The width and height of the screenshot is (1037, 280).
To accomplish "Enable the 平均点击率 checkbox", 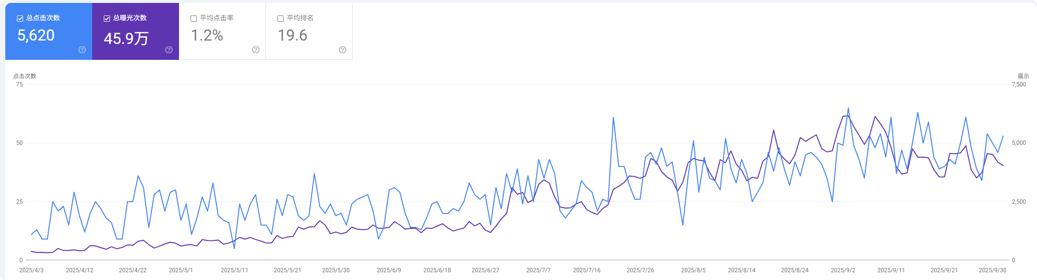I will point(194,18).
